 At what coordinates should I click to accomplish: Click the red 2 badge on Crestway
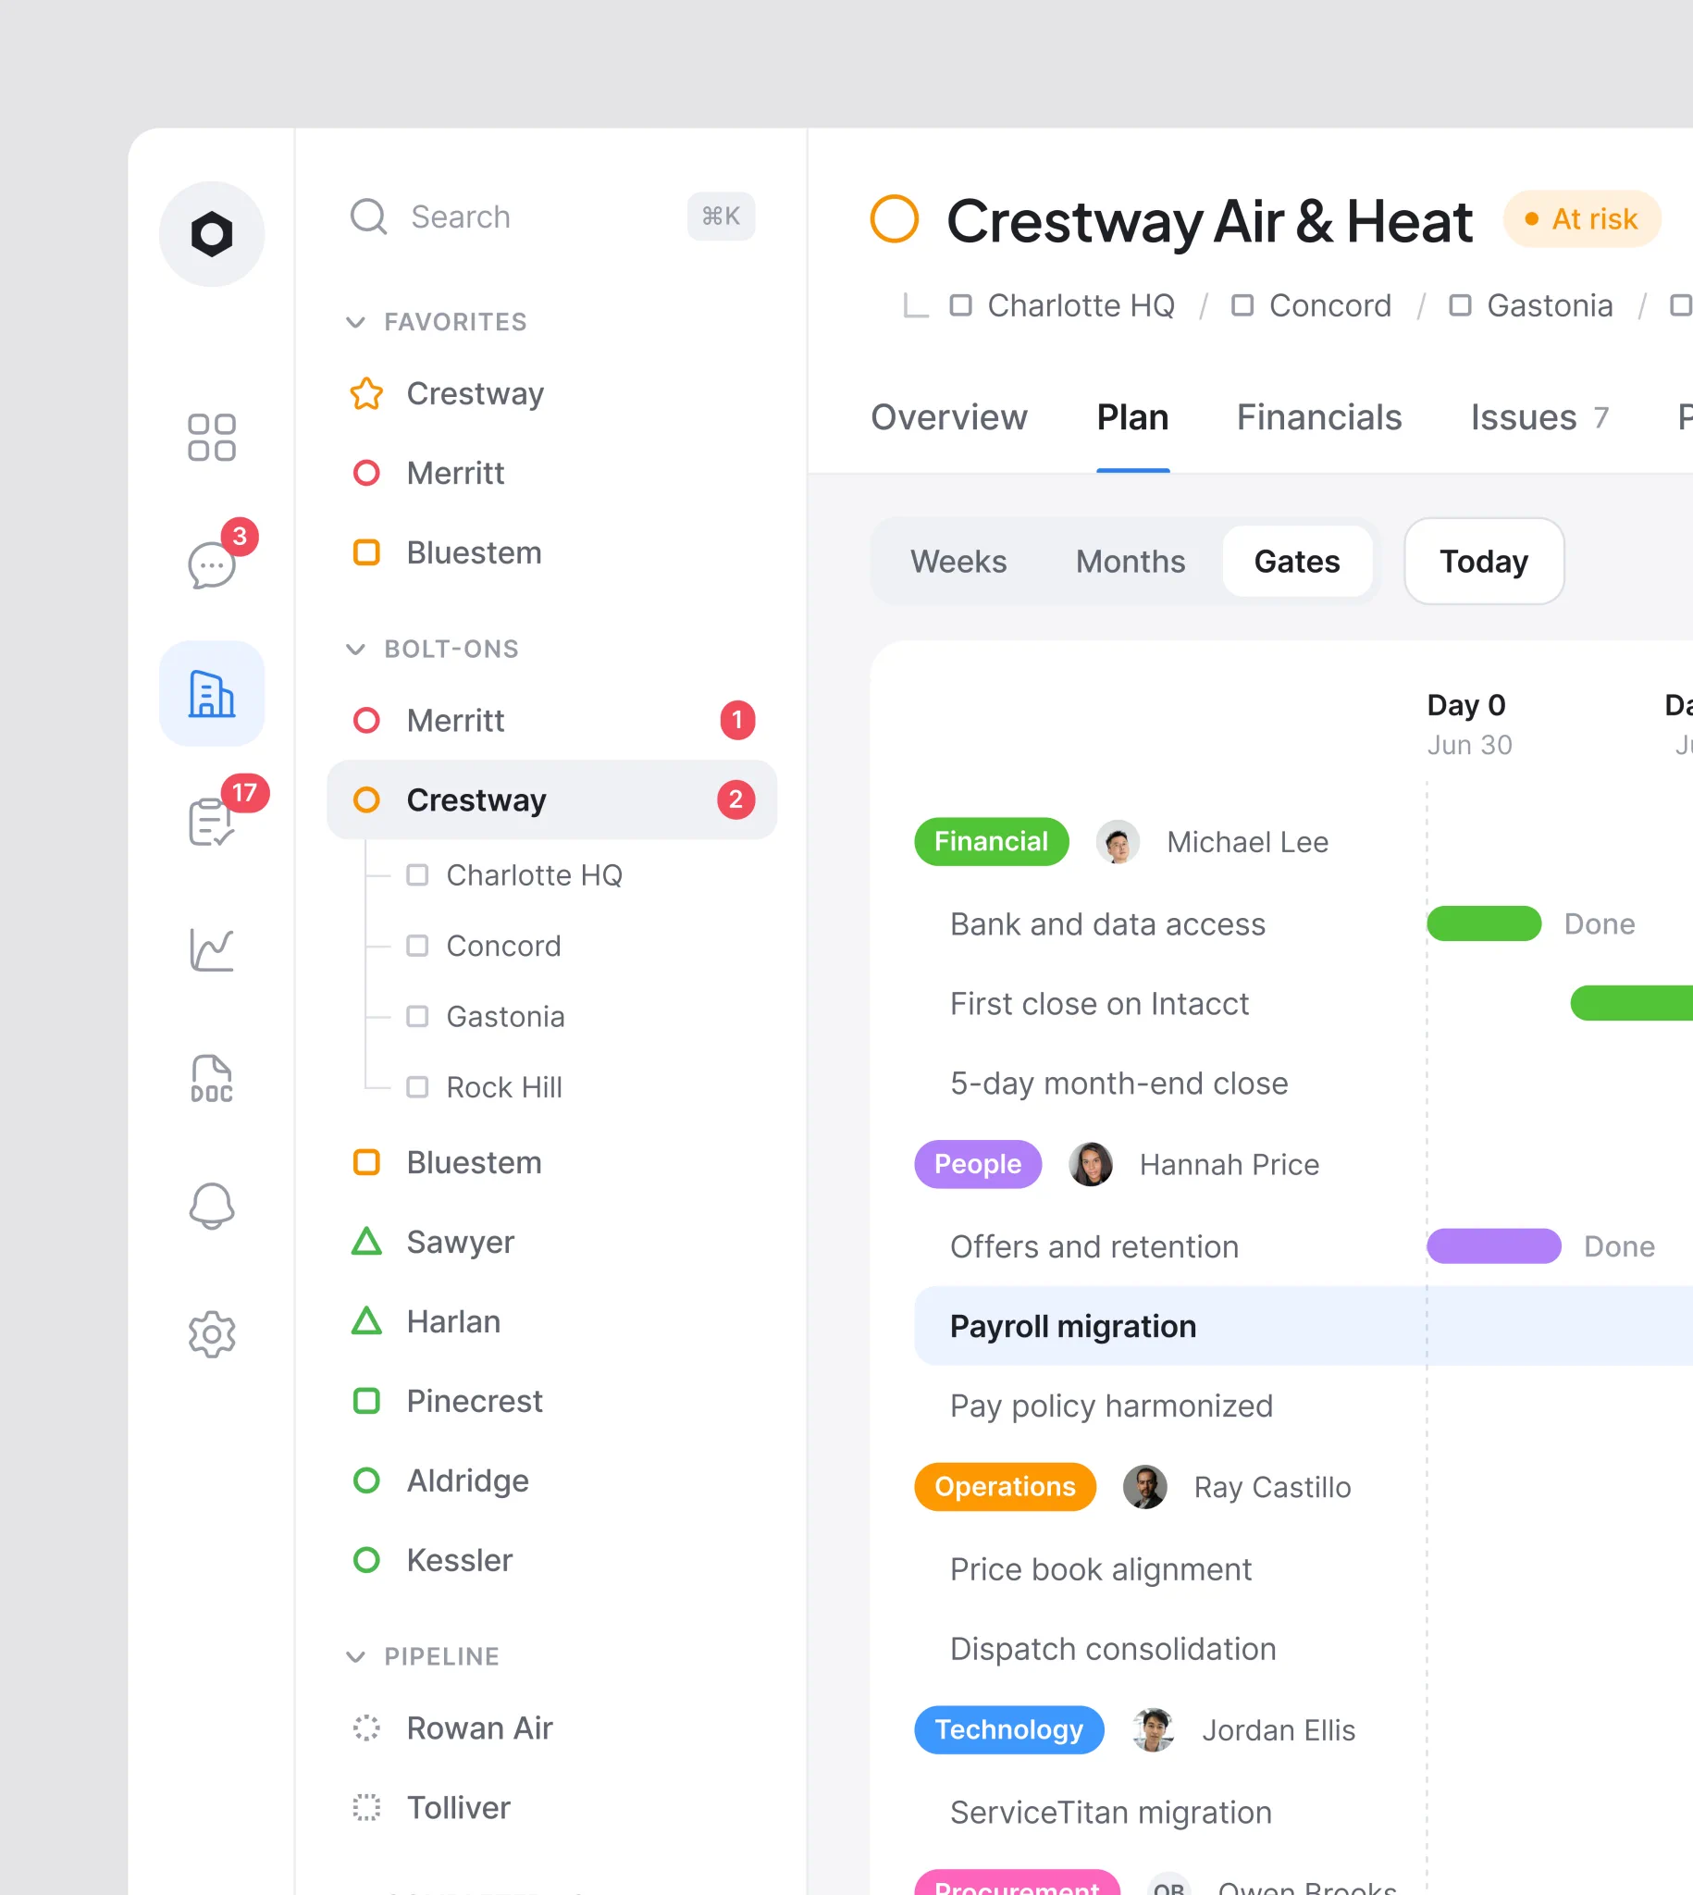[735, 800]
